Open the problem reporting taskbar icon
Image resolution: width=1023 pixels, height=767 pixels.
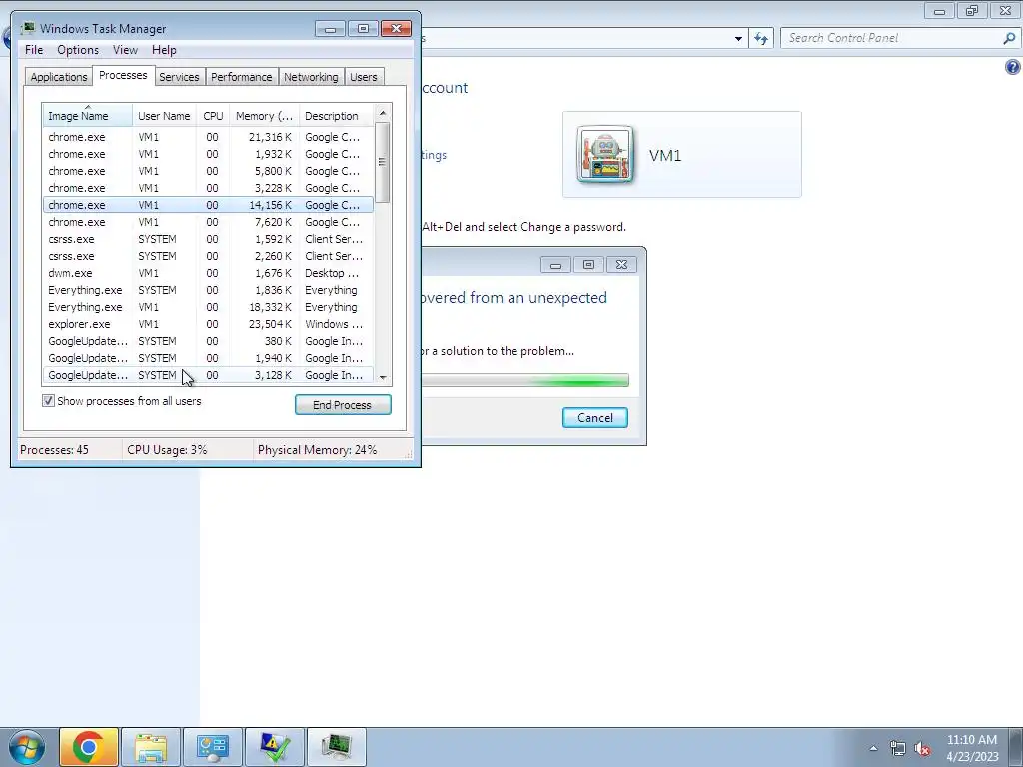click(275, 747)
